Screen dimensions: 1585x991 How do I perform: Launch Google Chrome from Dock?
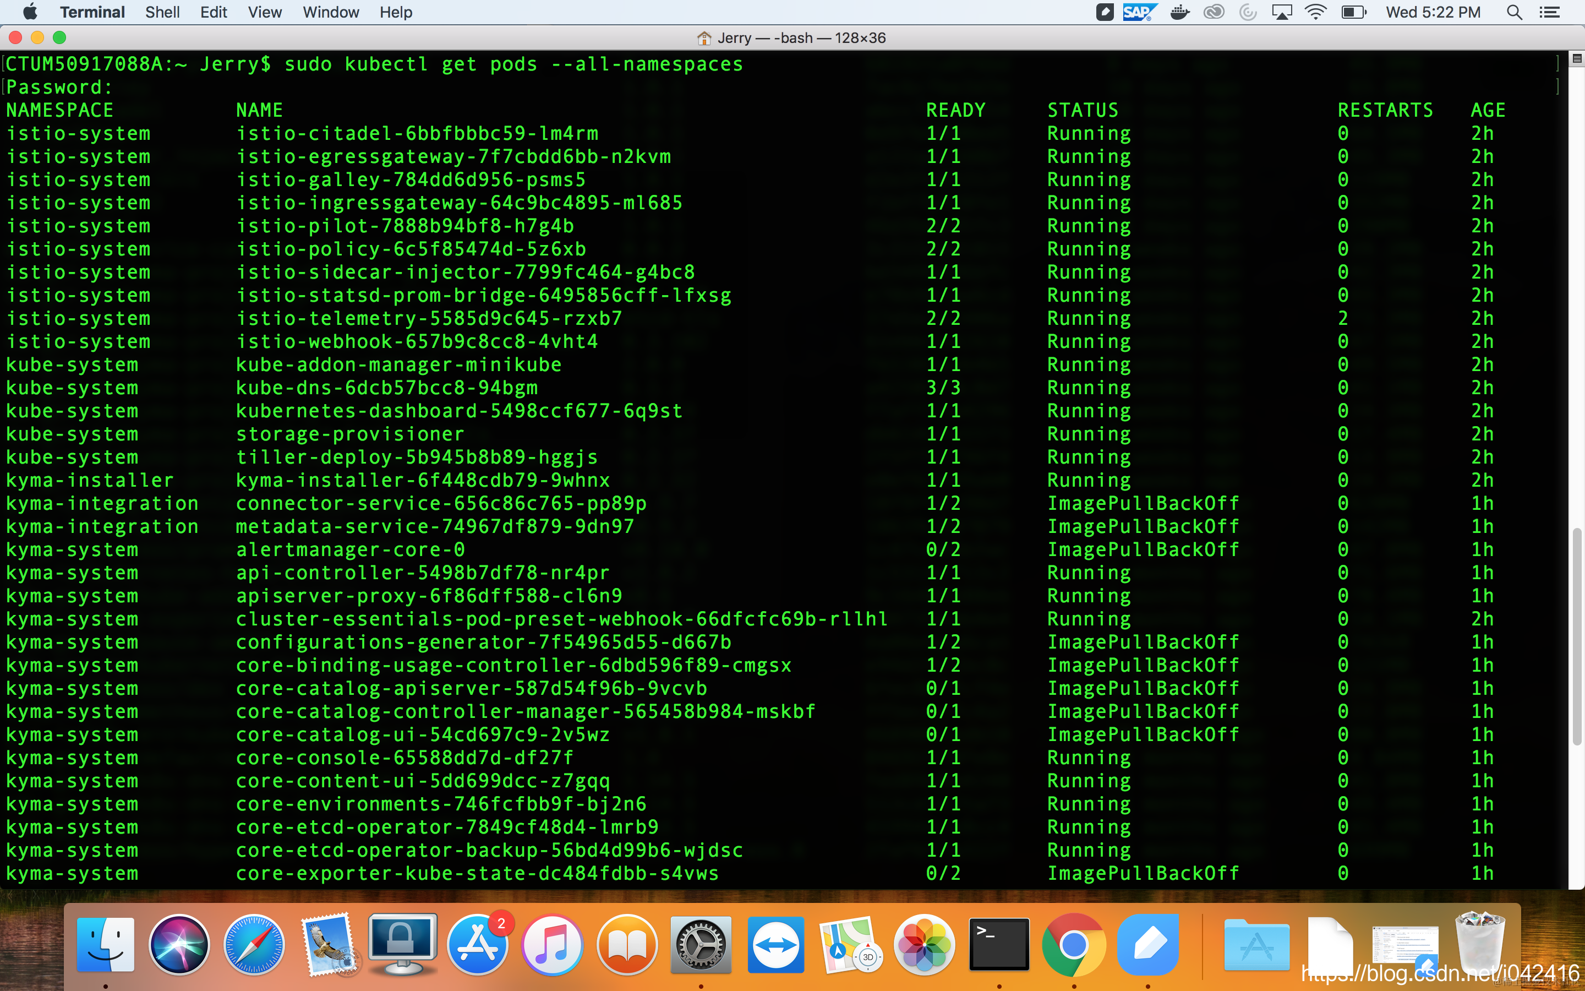[1074, 944]
